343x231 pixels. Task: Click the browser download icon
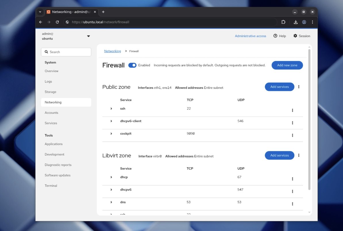tap(295, 22)
